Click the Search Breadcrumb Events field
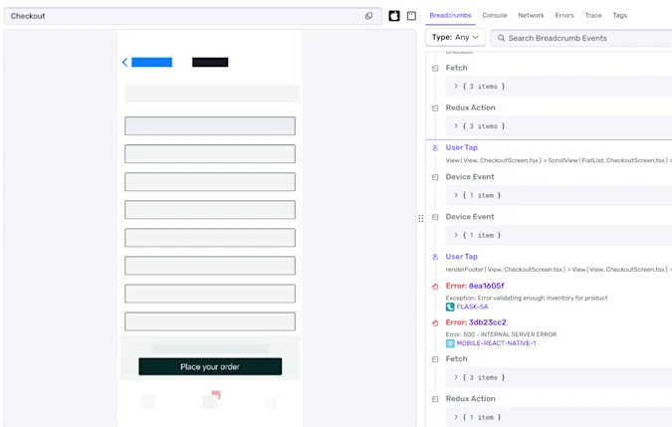The height and width of the screenshot is (427, 672). point(581,38)
